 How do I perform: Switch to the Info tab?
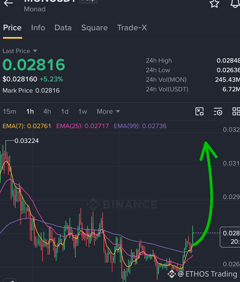(38, 28)
